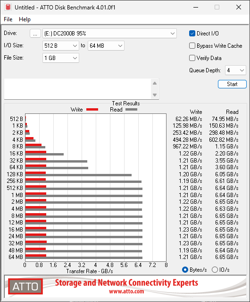This screenshot has height=302, width=250.
Task: Click the ATTO logo in the banner
Action: pyautogui.click(x=25, y=286)
